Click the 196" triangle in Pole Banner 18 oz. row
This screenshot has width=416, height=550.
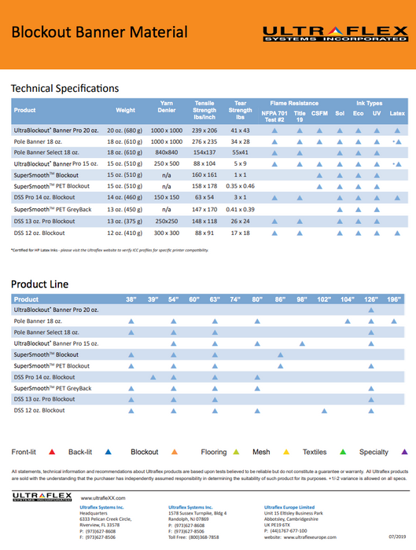click(394, 321)
